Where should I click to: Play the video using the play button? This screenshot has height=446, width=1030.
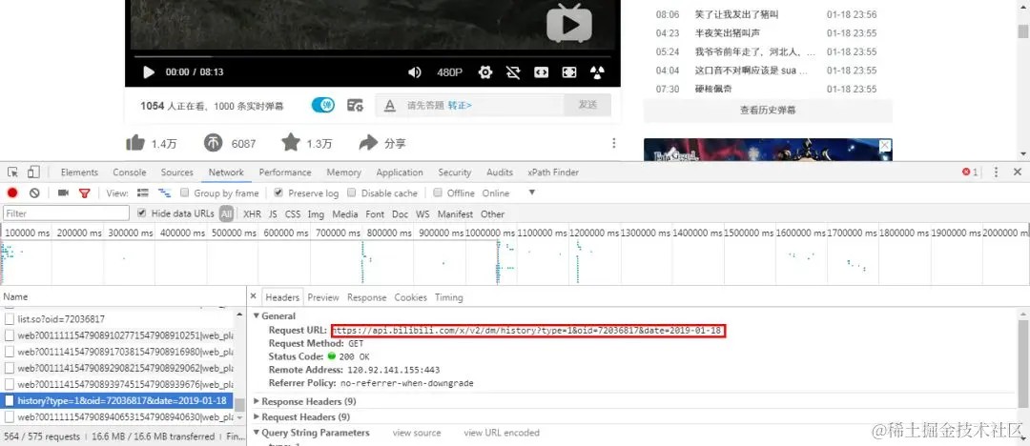click(149, 72)
